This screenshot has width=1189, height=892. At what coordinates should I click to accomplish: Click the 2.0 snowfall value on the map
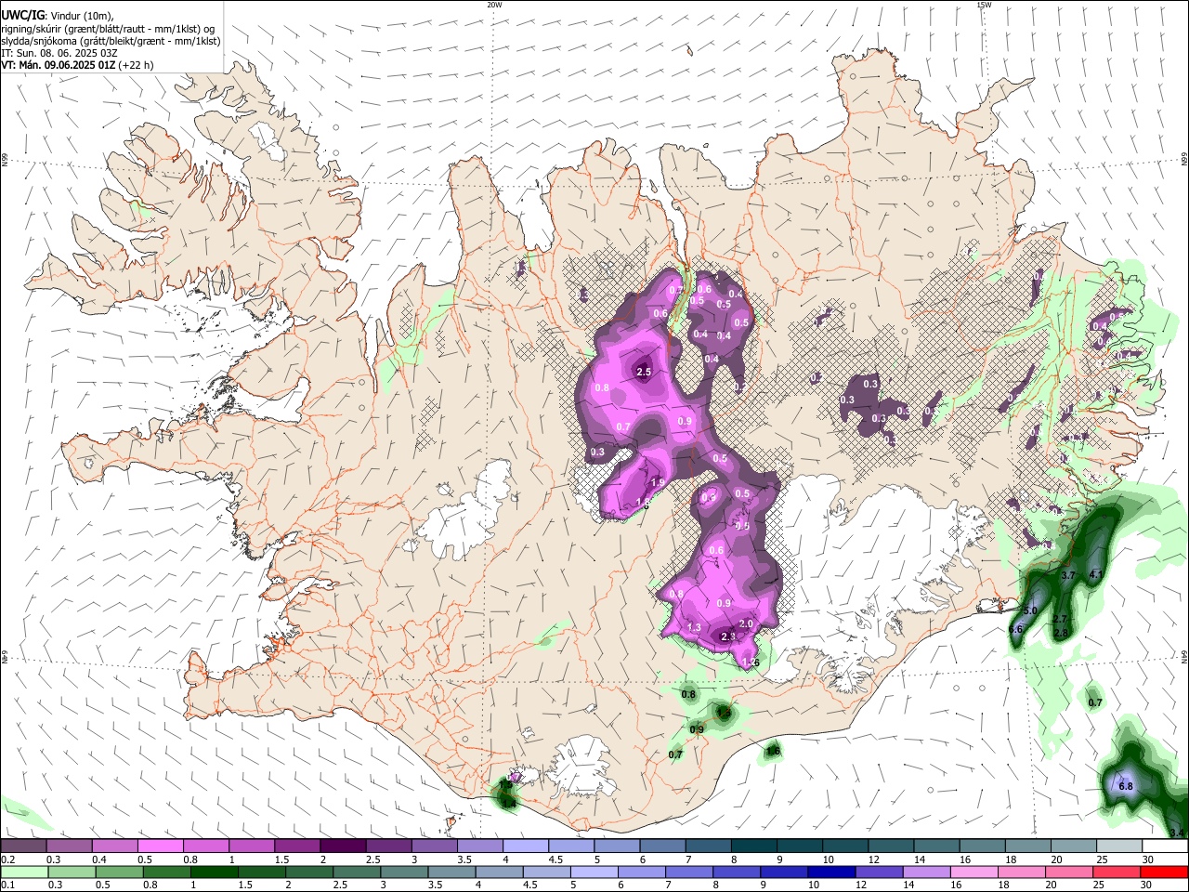pyautogui.click(x=745, y=623)
